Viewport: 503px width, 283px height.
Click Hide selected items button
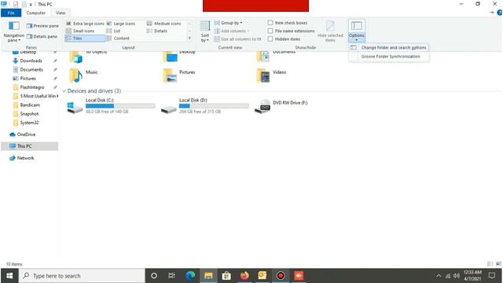click(x=330, y=31)
